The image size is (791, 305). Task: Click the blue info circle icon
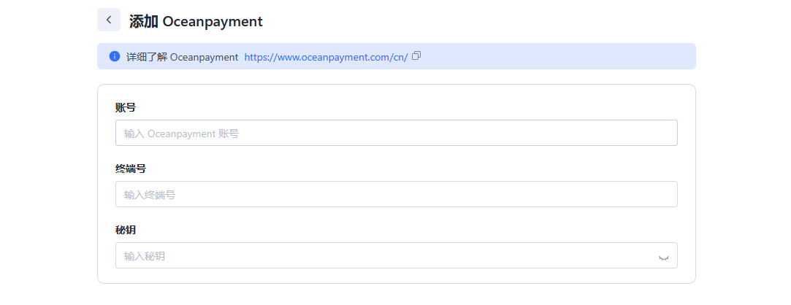(x=115, y=56)
